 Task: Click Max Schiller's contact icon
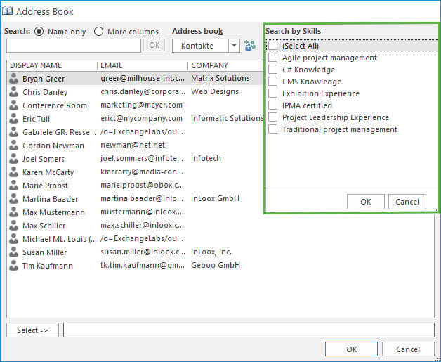[x=13, y=226]
